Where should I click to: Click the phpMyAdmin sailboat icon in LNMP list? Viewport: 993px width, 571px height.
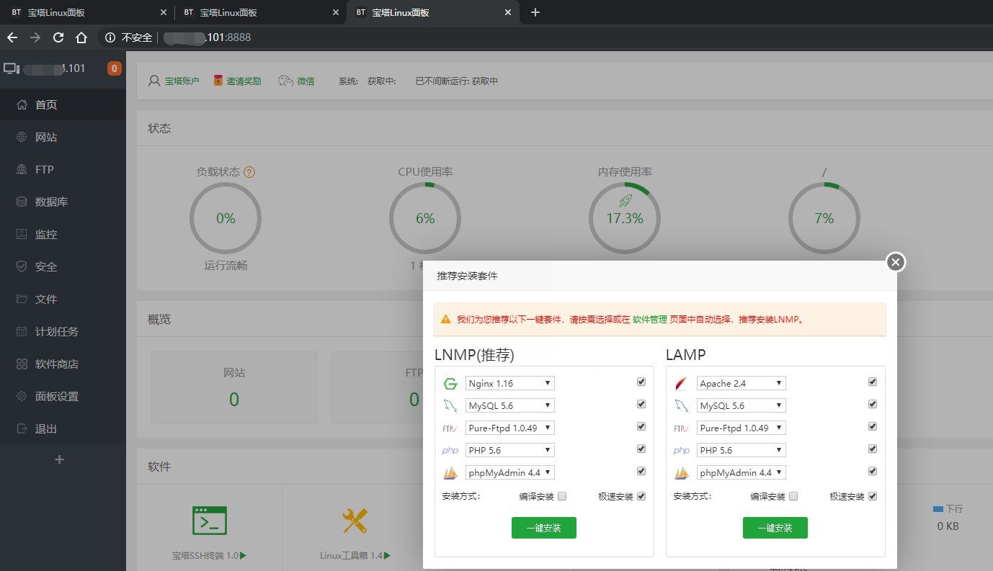tap(450, 473)
